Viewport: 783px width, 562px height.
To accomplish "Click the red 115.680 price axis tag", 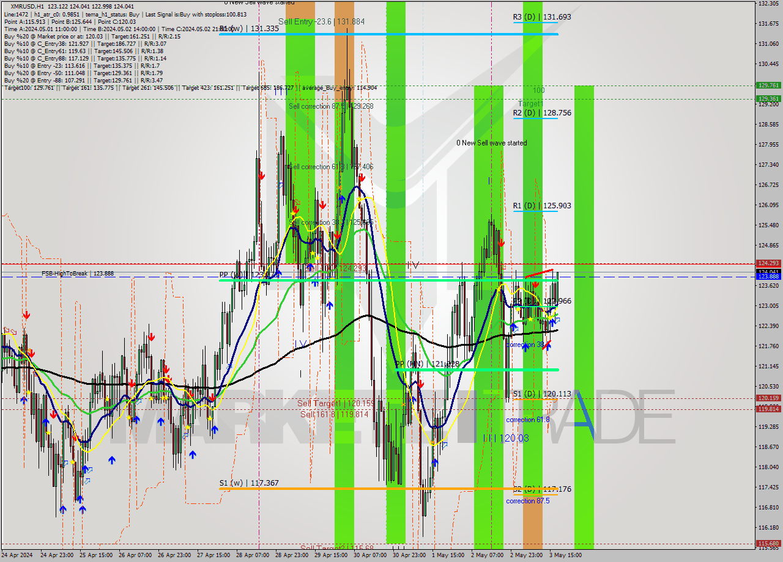I will (768, 543).
